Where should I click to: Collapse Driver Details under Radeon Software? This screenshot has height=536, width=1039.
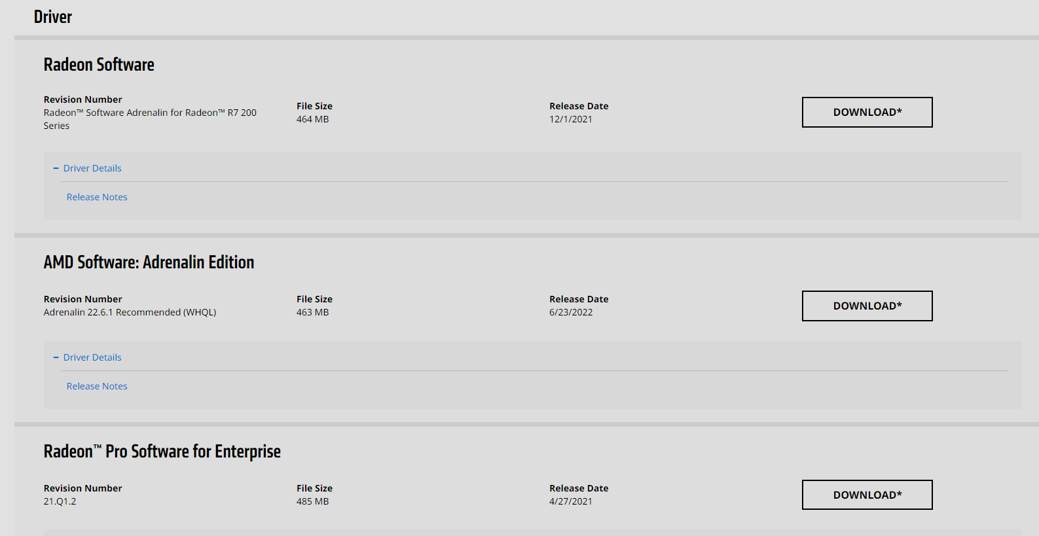coord(92,168)
